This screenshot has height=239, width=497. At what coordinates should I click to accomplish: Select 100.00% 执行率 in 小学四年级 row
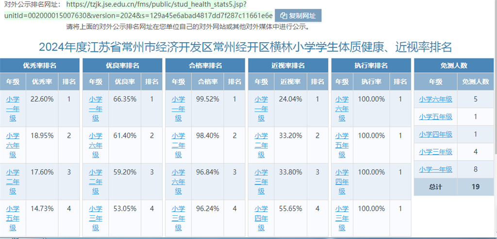coord(371,172)
